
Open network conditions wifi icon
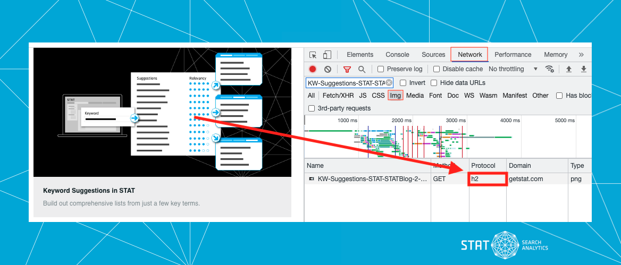click(x=549, y=69)
